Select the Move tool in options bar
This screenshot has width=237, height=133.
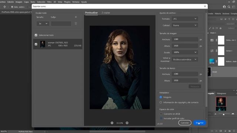pos(5,7)
